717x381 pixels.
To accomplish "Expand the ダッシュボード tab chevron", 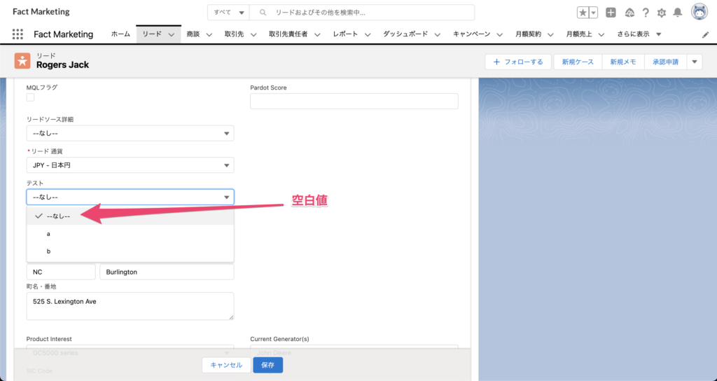I will tap(438, 35).
